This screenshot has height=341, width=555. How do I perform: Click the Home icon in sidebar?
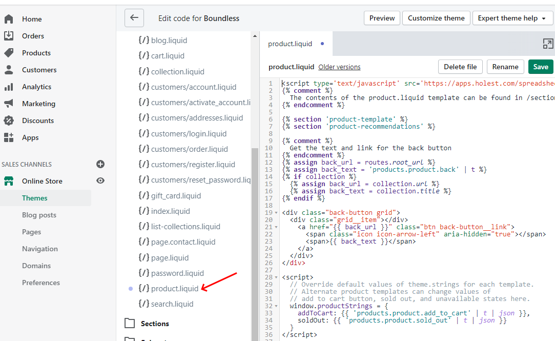(9, 19)
